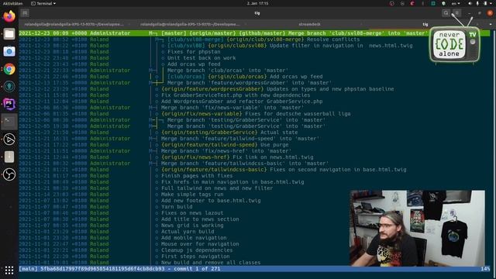Show all applications grid
The height and width of the screenshot is (279, 496).
9,270
